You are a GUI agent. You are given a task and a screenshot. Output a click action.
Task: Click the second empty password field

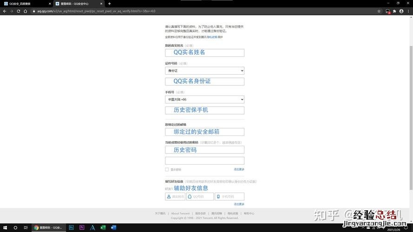pos(205,161)
